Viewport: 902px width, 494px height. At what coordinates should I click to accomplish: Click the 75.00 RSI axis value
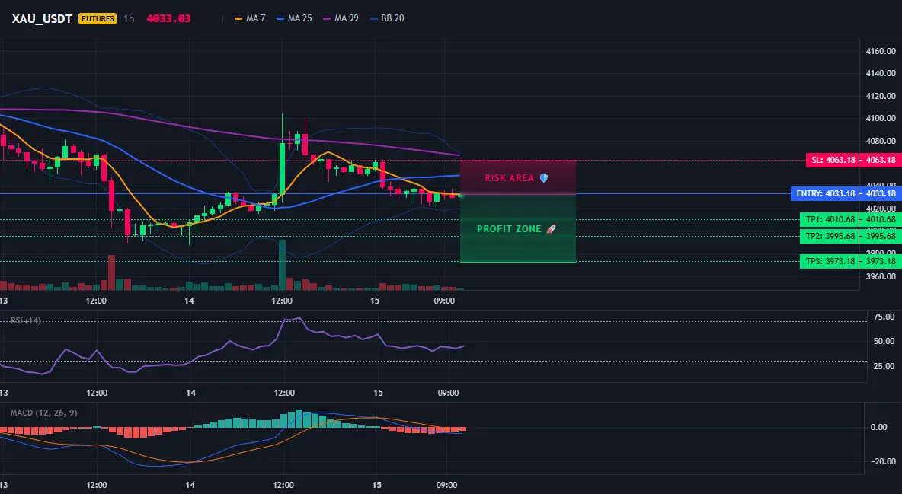tap(884, 317)
